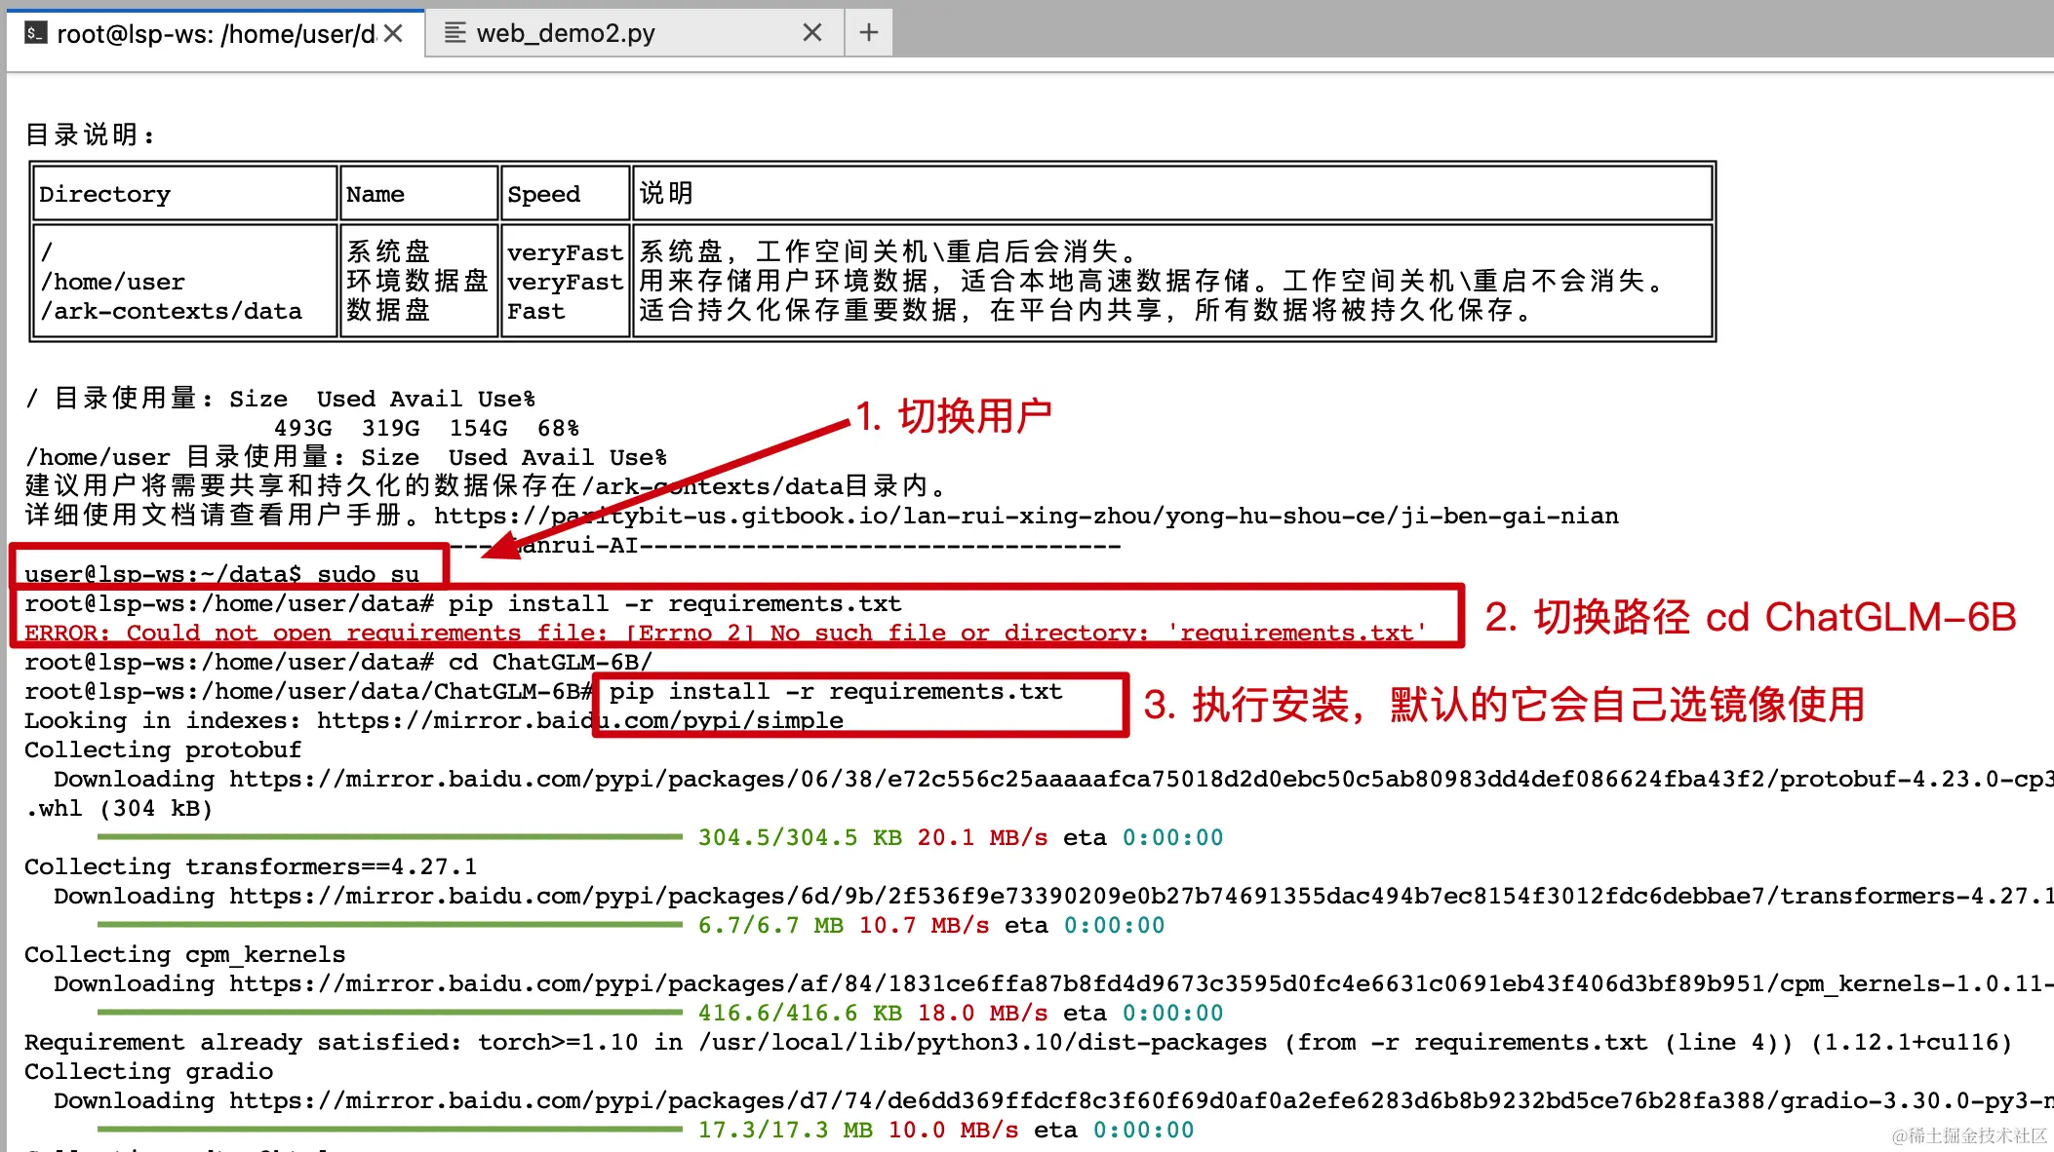Viewport: 2054px width, 1152px height.
Task: Click the Directory header cell in table
Action: pos(105,194)
